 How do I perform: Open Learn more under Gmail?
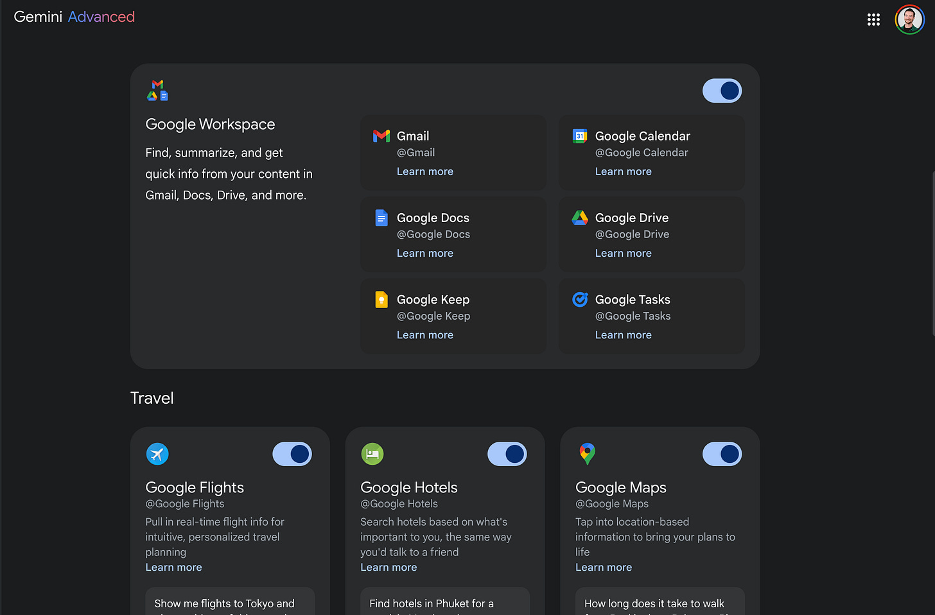point(425,171)
